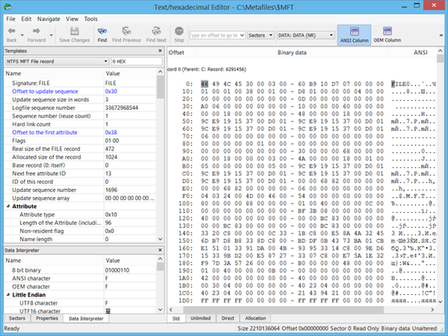Click the hex editor horizontal scrollbar
Image resolution: width=448 pixels, height=336 pixels.
(283, 310)
